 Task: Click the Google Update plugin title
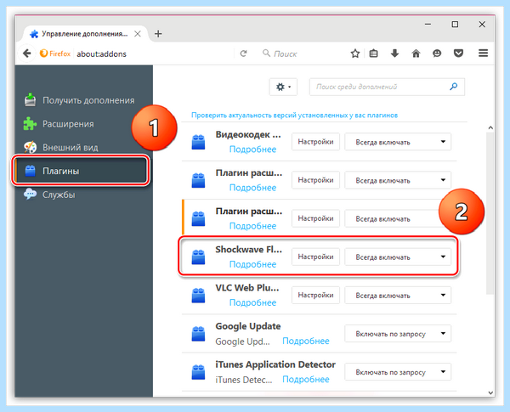click(248, 326)
